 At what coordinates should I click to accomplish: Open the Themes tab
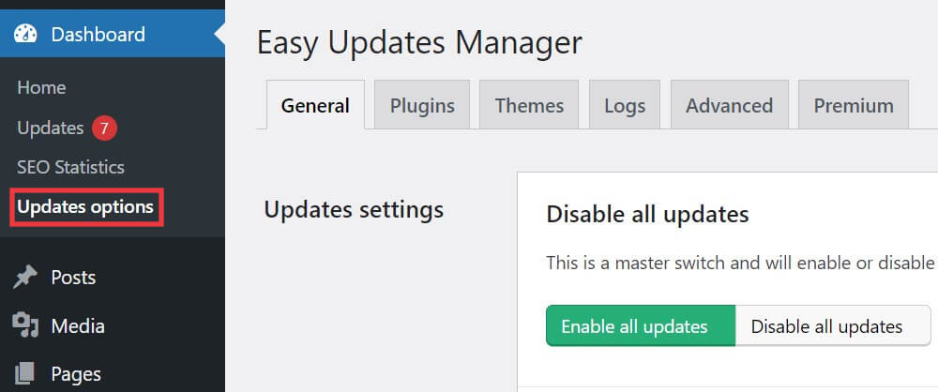pos(529,105)
